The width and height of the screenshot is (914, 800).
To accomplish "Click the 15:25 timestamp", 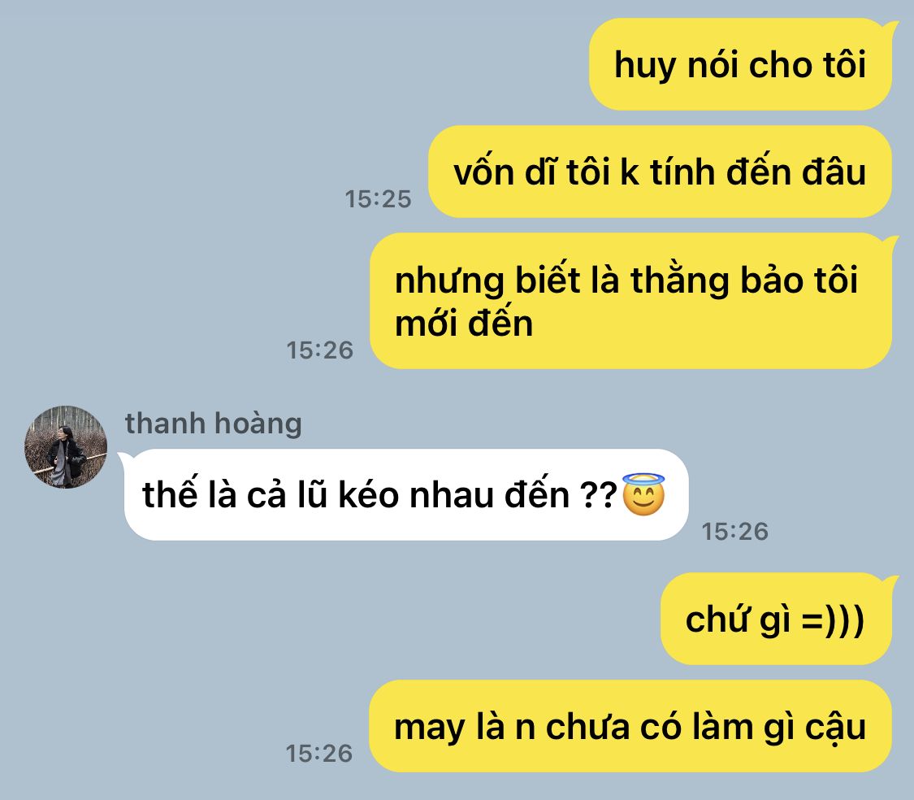I will pos(378,199).
